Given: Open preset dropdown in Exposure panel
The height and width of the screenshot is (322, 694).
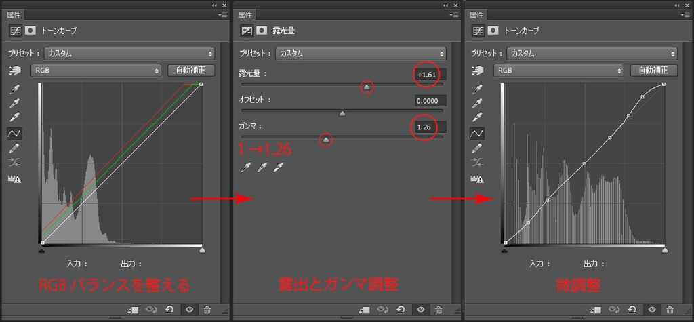Looking at the screenshot, I should tap(361, 54).
